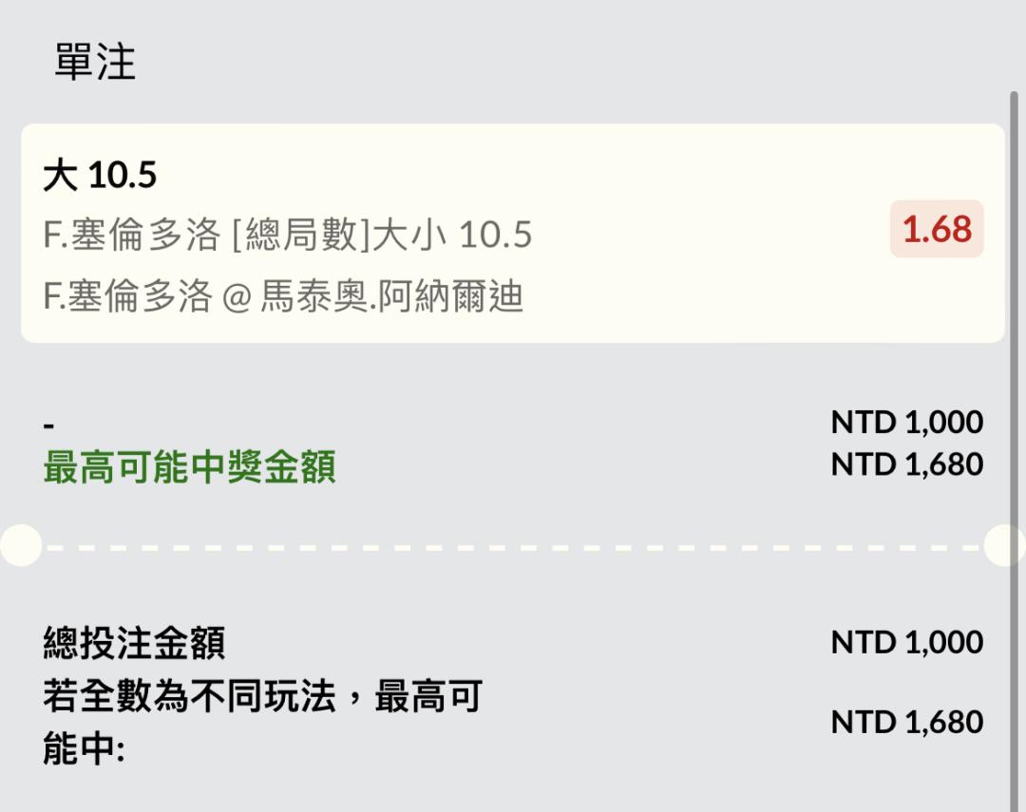Open the F.塞倫多洛 @ 馬泰奧.阿納爾迪 match line
This screenshot has height=812, width=1026.
tap(283, 296)
